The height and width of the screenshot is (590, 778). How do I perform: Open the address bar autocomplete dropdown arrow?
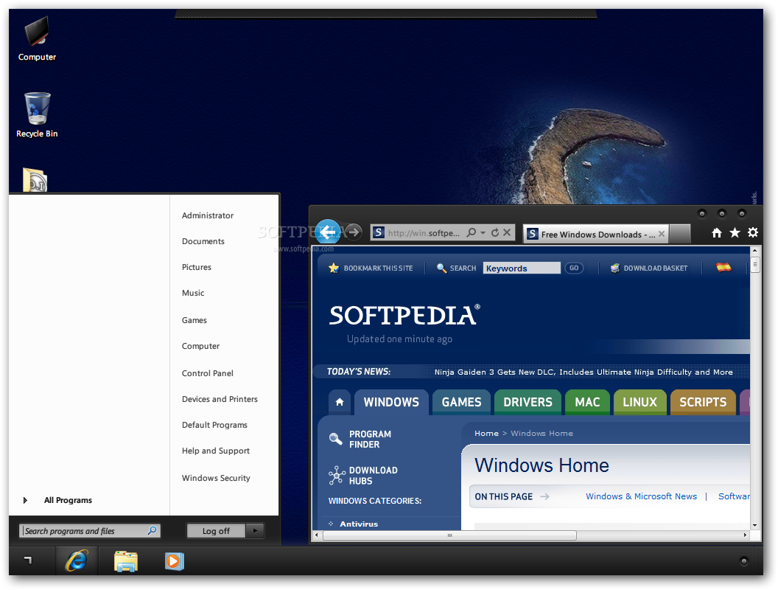tap(483, 232)
